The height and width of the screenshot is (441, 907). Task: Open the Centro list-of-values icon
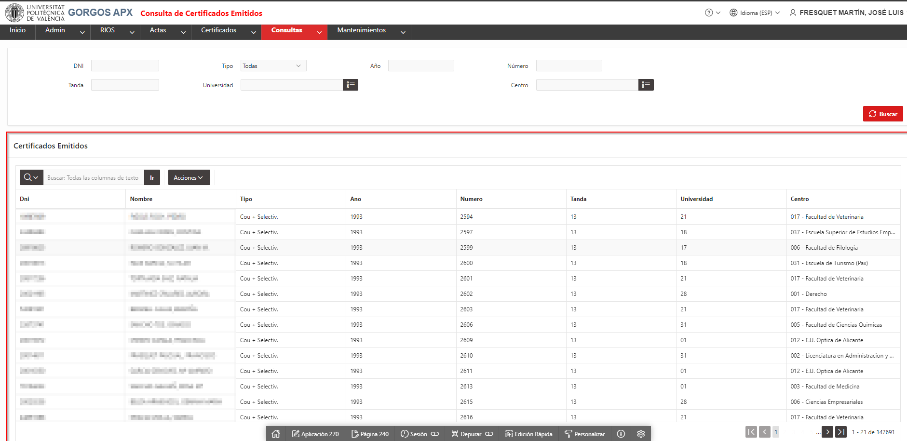pos(646,85)
